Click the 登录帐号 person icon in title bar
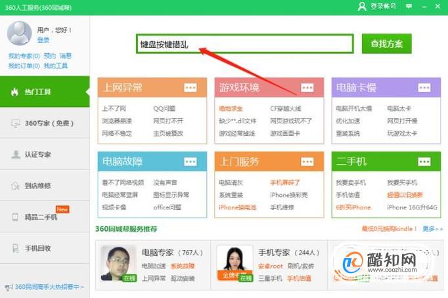Screen dimensions: 448x298 [x=362, y=7]
